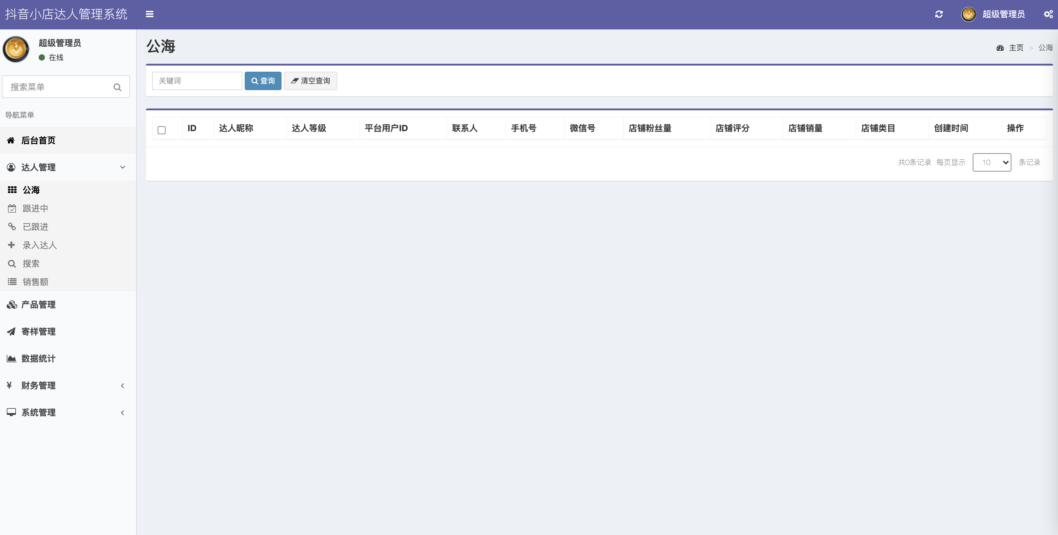
Task: Select 录入达人 in sidebar
Action: [40, 245]
